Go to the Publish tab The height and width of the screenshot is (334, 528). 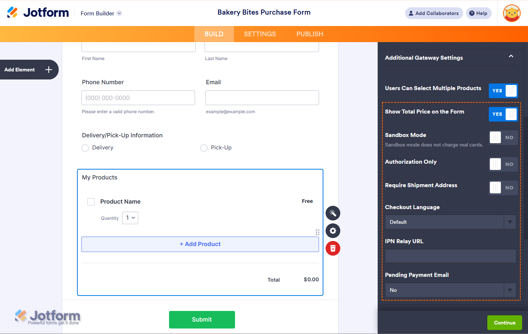[x=310, y=34]
